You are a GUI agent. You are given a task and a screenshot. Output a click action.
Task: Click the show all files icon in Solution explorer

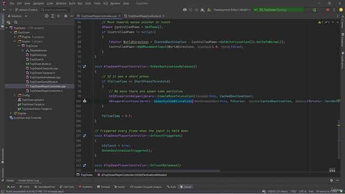pos(9,22)
